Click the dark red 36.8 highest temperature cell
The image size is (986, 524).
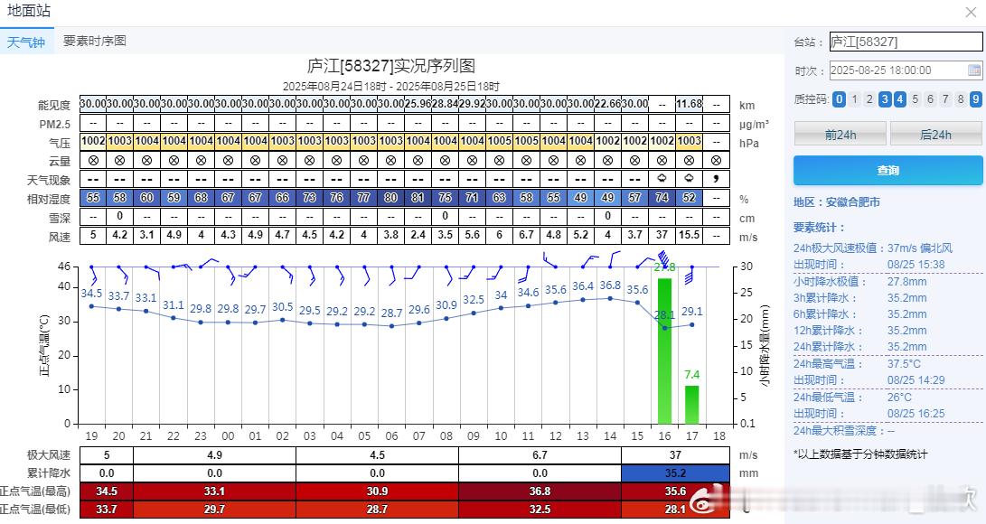click(540, 491)
